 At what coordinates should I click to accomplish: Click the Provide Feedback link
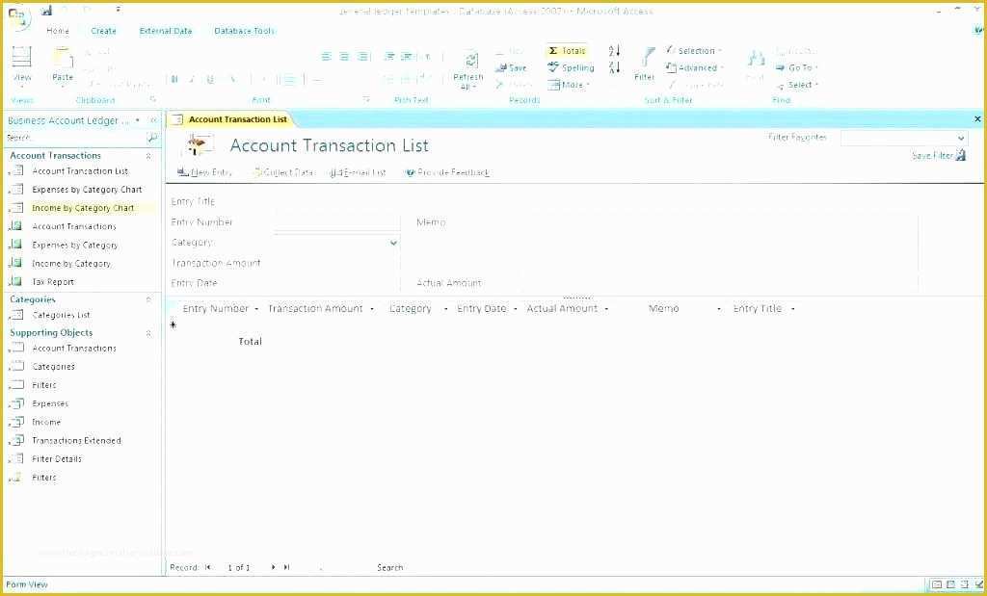click(447, 173)
